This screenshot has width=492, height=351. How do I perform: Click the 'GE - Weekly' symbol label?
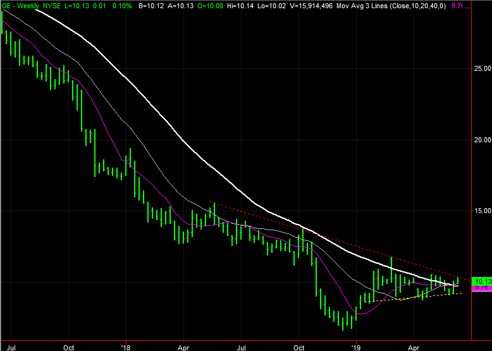pos(20,6)
